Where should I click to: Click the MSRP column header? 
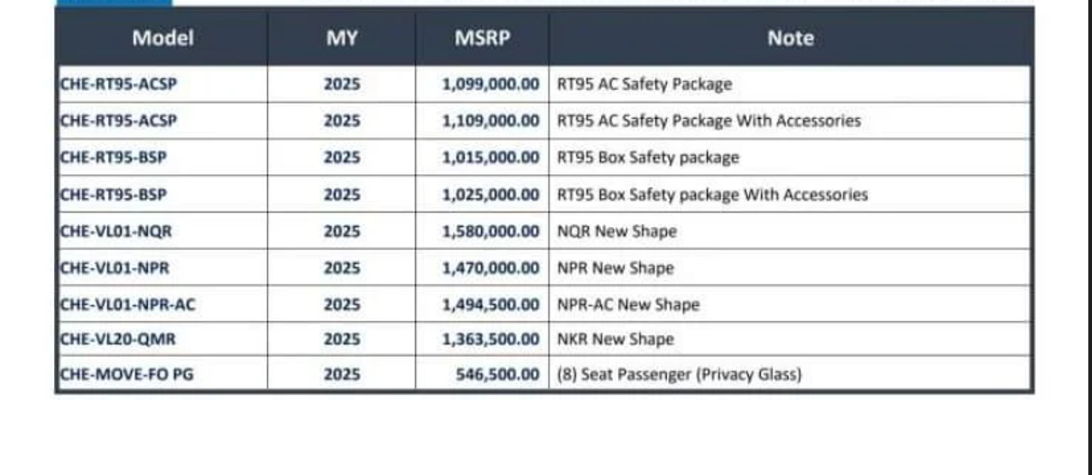pos(482,38)
